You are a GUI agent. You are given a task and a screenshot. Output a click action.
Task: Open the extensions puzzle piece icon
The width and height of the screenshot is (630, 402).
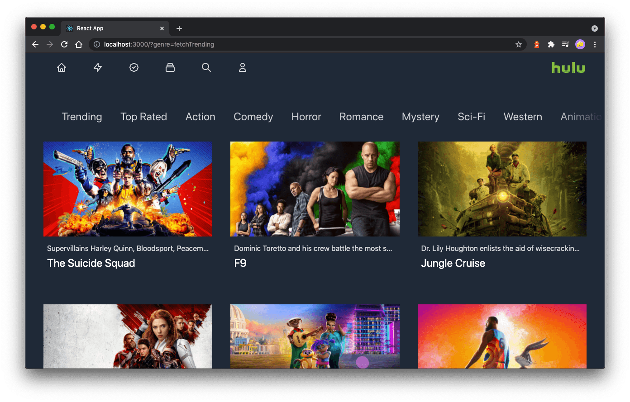tap(551, 44)
